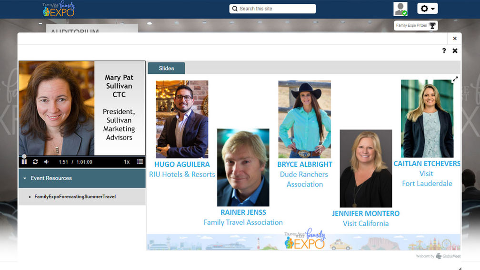This screenshot has height=270, width=480.
Task: Open the help question mark icon
Action: (444, 51)
